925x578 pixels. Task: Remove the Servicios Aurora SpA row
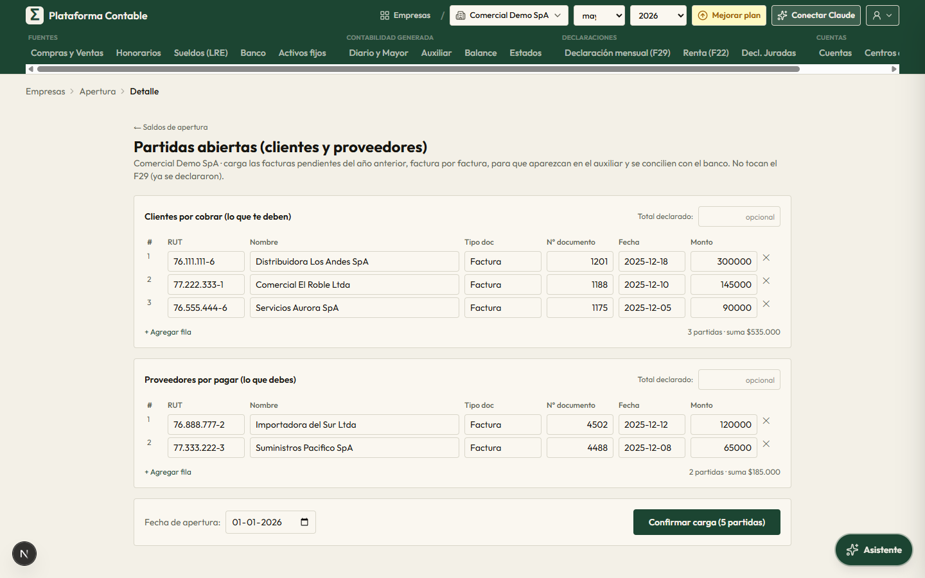click(x=766, y=304)
